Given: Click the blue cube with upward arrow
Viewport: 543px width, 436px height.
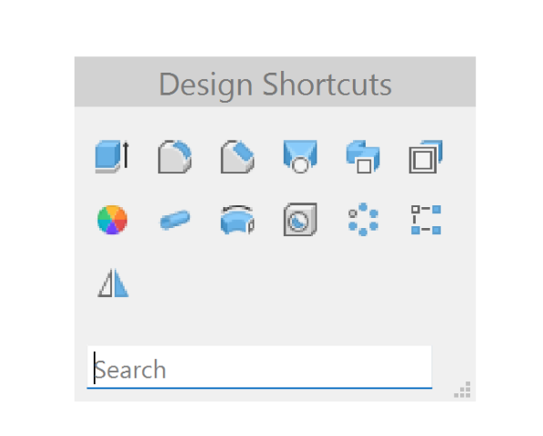Looking at the screenshot, I should coord(112,156).
